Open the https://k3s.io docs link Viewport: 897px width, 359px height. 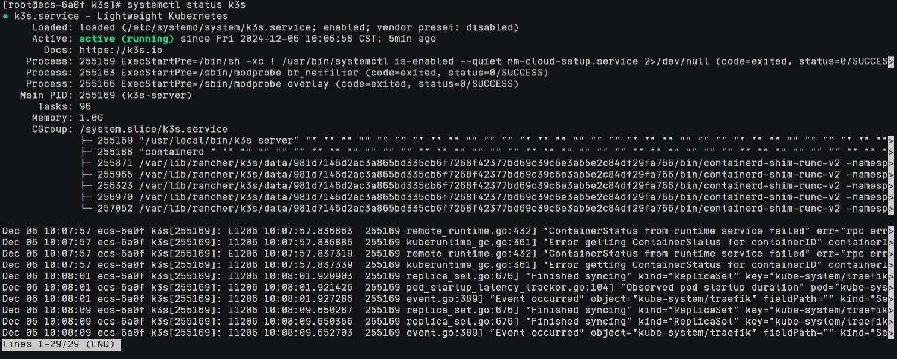(121, 51)
